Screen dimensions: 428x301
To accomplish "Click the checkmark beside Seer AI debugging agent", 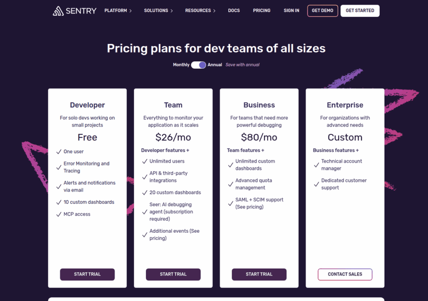I will tap(145, 212).
